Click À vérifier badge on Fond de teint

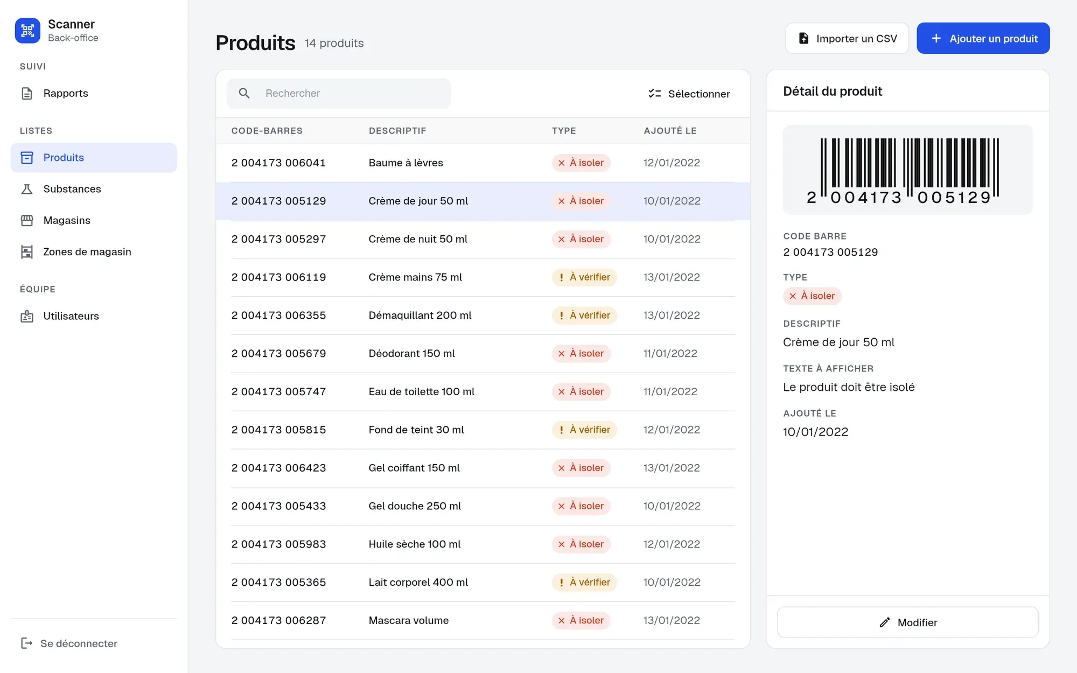[x=584, y=430]
